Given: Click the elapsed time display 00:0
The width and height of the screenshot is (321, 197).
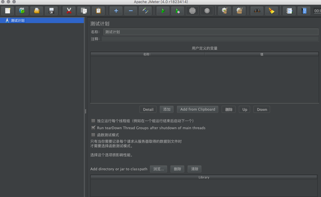Looking at the screenshot, I should (x=318, y=11).
